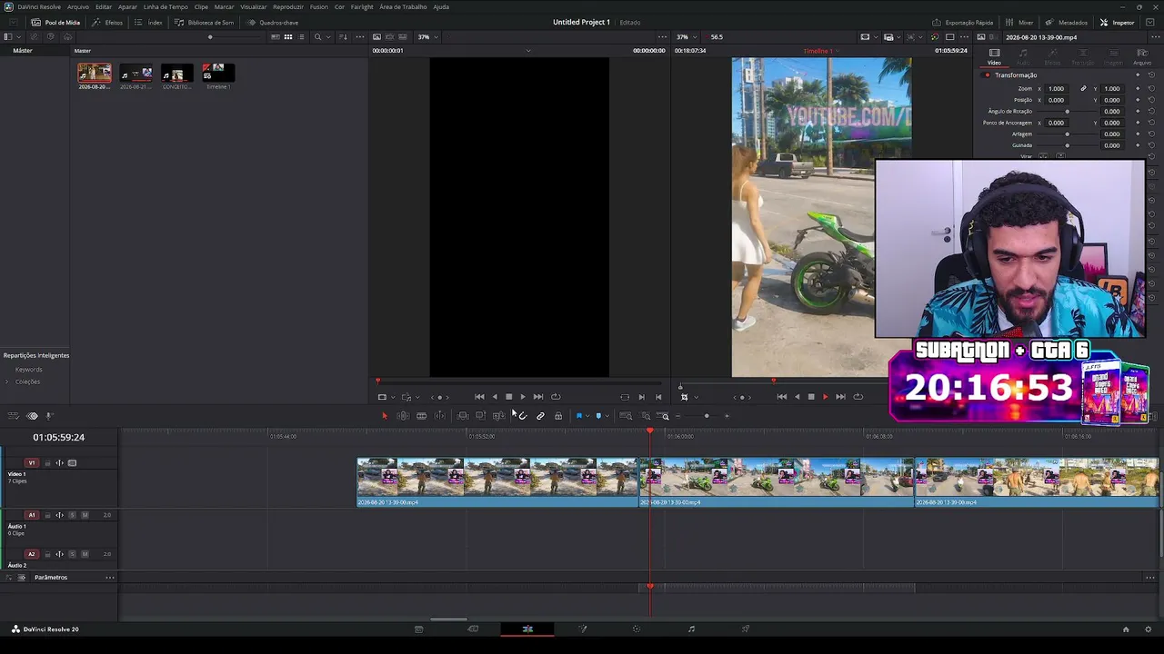The image size is (1164, 654).
Task: Switch media pool to thumbnail grid view
Action: pos(288,37)
